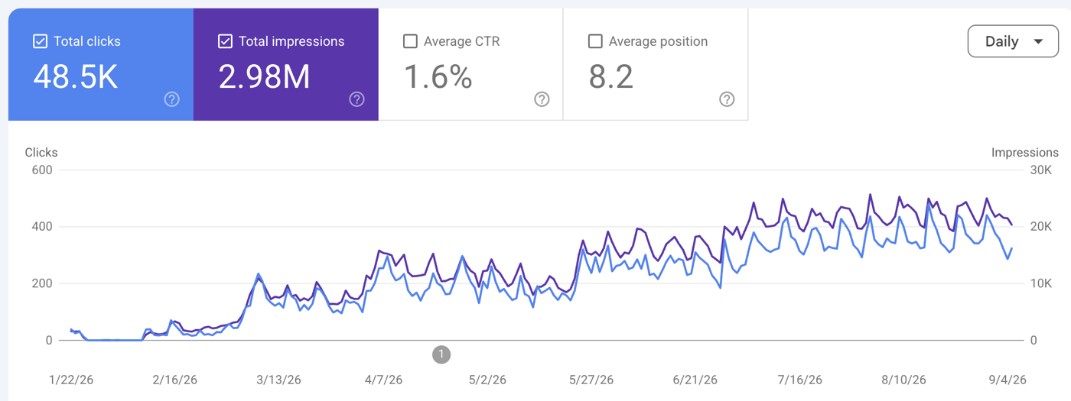This screenshot has width=1071, height=401.
Task: Click the 5/27/26 date axis label
Action: tap(591, 380)
